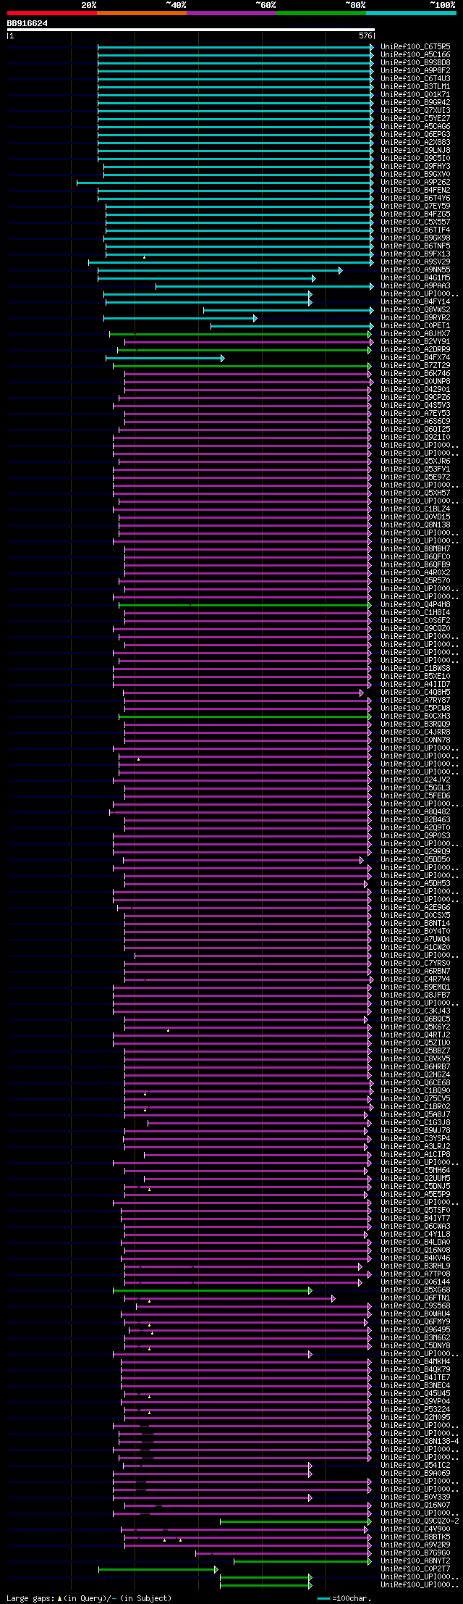Select hit UniRef100_Q8N138-4
The image size is (463, 1604).
tap(420, 1441)
